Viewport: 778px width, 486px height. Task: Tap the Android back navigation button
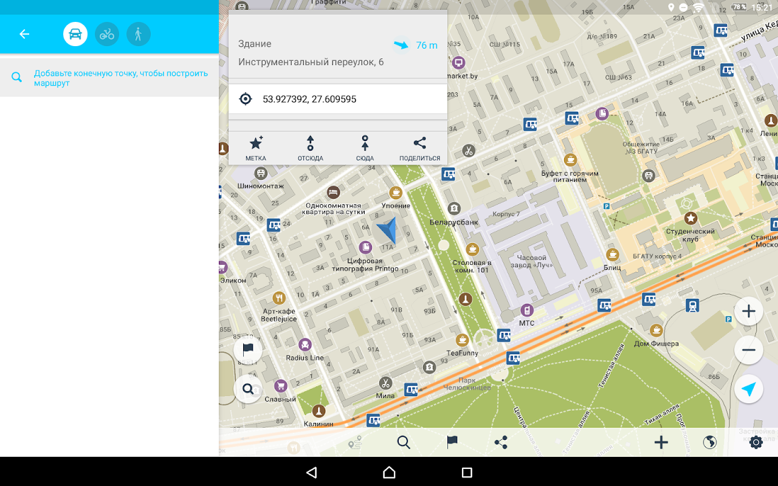point(311,472)
